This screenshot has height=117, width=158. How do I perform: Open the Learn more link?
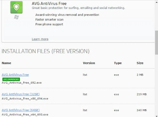click(40, 39)
